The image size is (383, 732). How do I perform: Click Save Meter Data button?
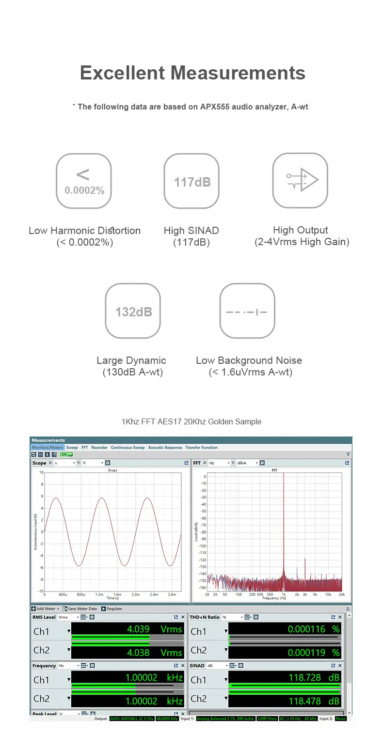click(80, 608)
